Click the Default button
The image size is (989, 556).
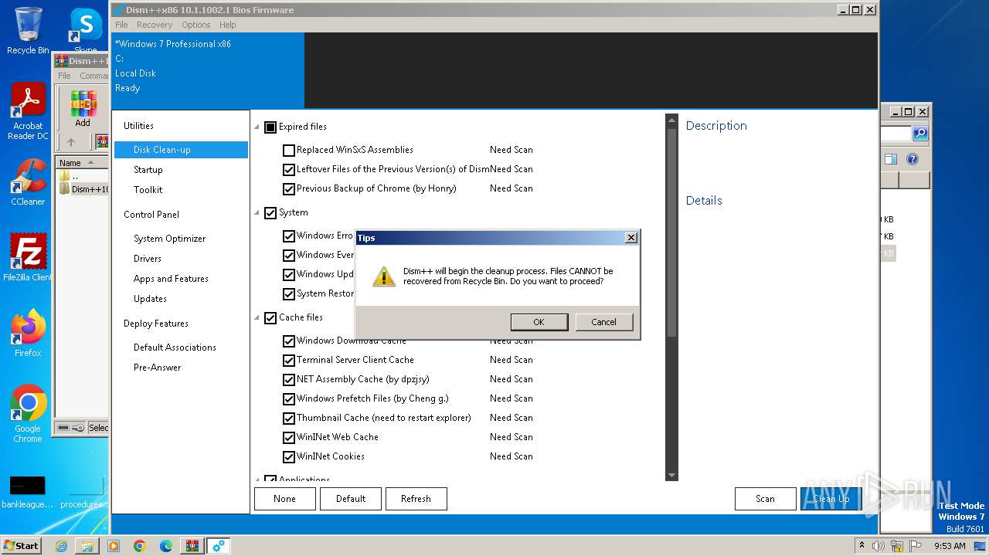[x=351, y=499]
